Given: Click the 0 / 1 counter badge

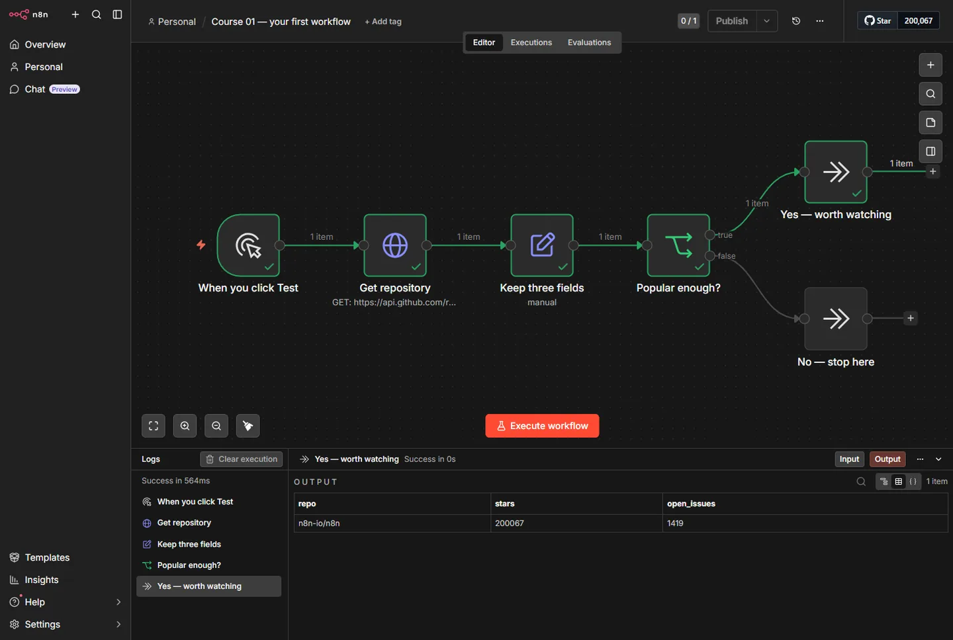Looking at the screenshot, I should click(688, 21).
